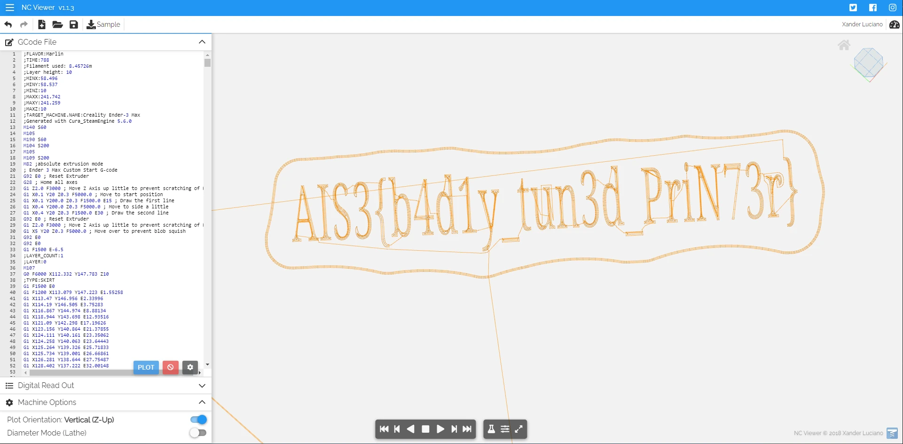Screen dimensions: 903x444
Task: Collapse the GCode File panel
Action: pyautogui.click(x=202, y=42)
